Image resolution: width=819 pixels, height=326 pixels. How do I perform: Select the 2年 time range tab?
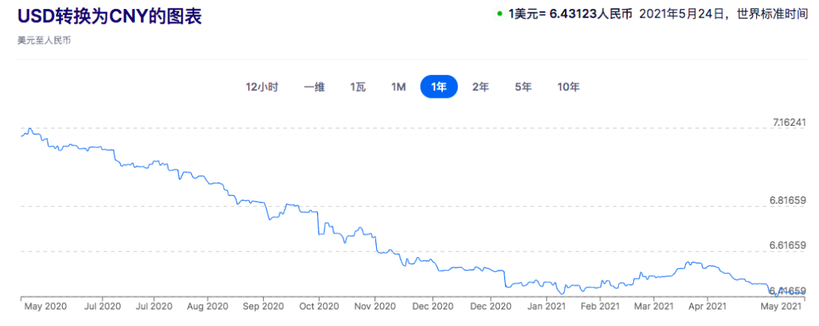click(x=480, y=87)
